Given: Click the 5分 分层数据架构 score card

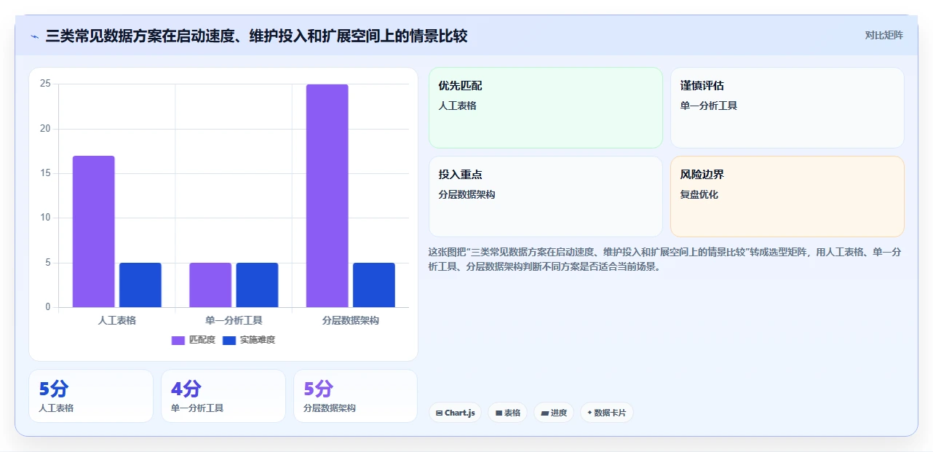Looking at the screenshot, I should click(x=356, y=396).
